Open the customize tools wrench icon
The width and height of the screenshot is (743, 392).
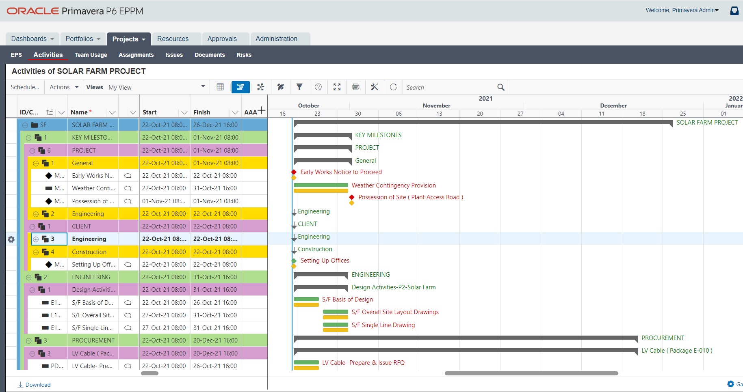375,87
